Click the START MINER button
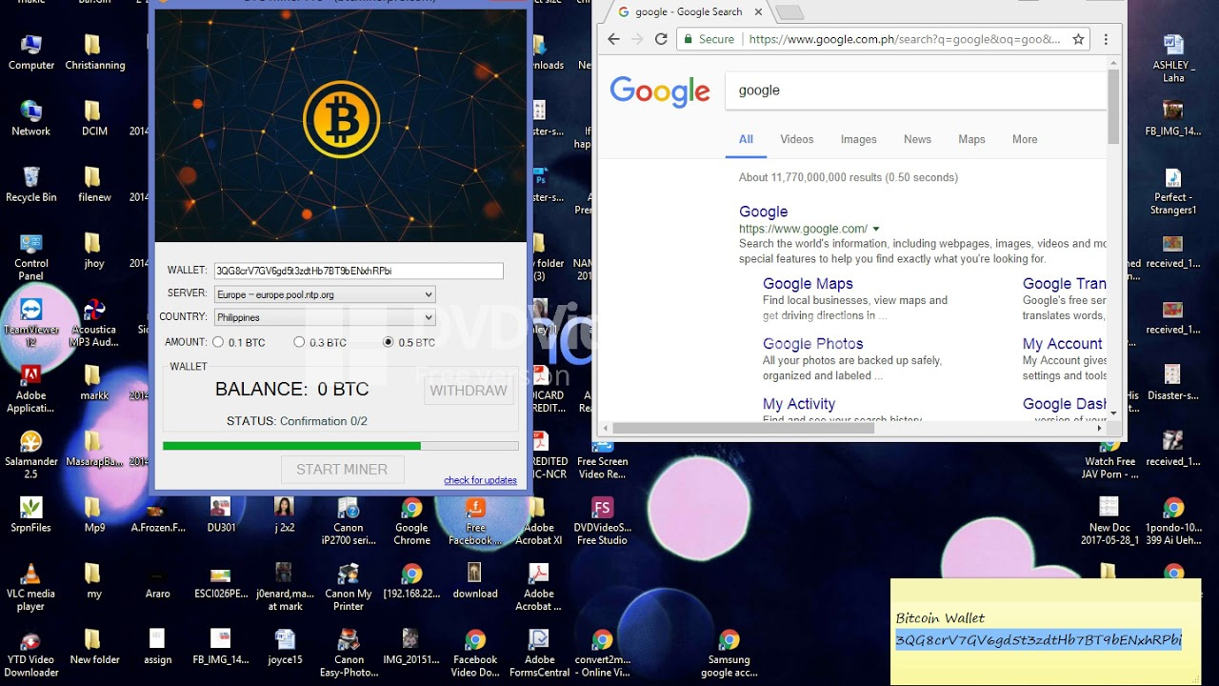This screenshot has width=1219, height=686. [342, 469]
